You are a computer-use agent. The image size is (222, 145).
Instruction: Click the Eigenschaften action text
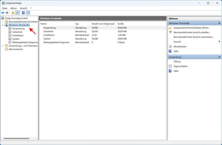pos(181,66)
